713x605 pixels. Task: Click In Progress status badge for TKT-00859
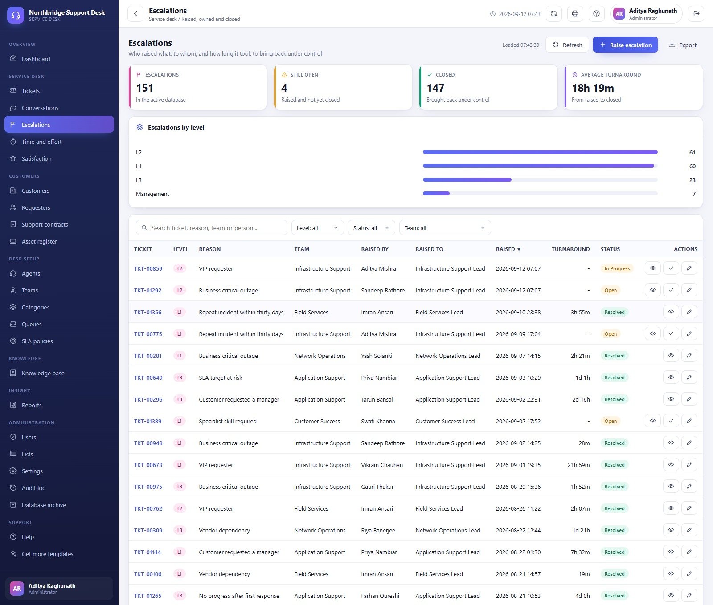[617, 268]
